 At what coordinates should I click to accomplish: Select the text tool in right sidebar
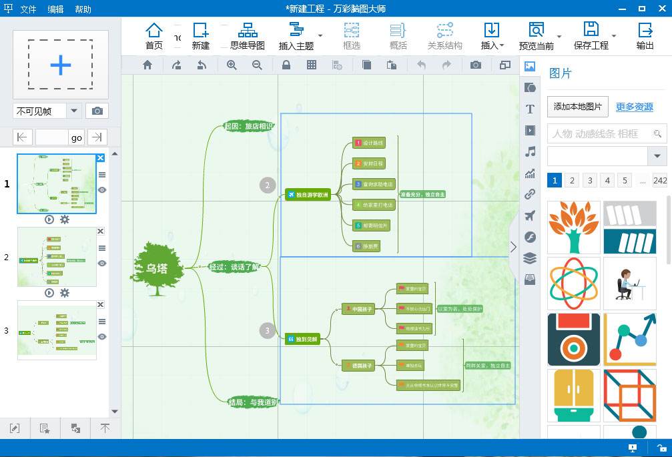tap(530, 109)
